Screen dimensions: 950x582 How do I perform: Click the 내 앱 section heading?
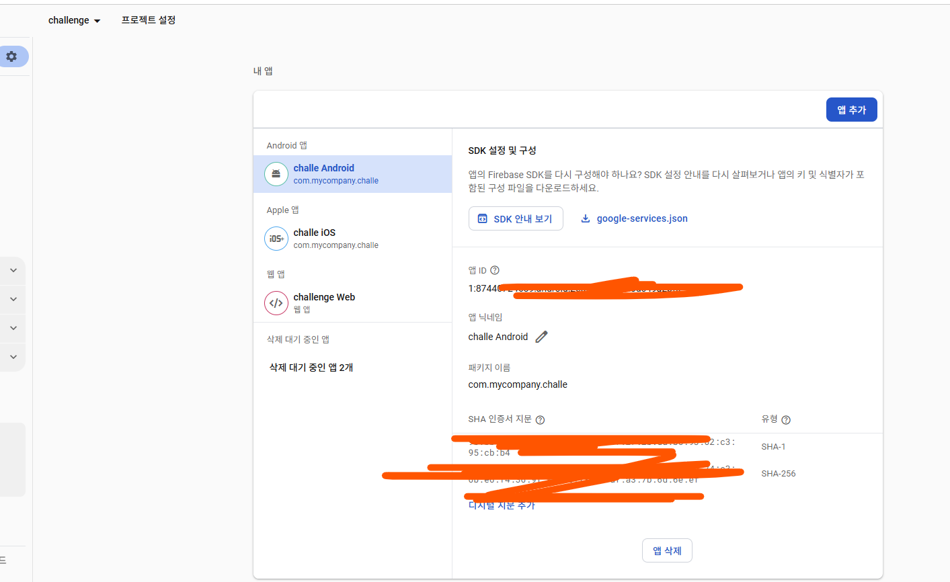click(263, 71)
